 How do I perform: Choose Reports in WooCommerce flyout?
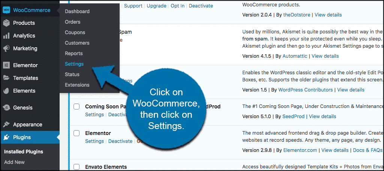click(x=74, y=53)
